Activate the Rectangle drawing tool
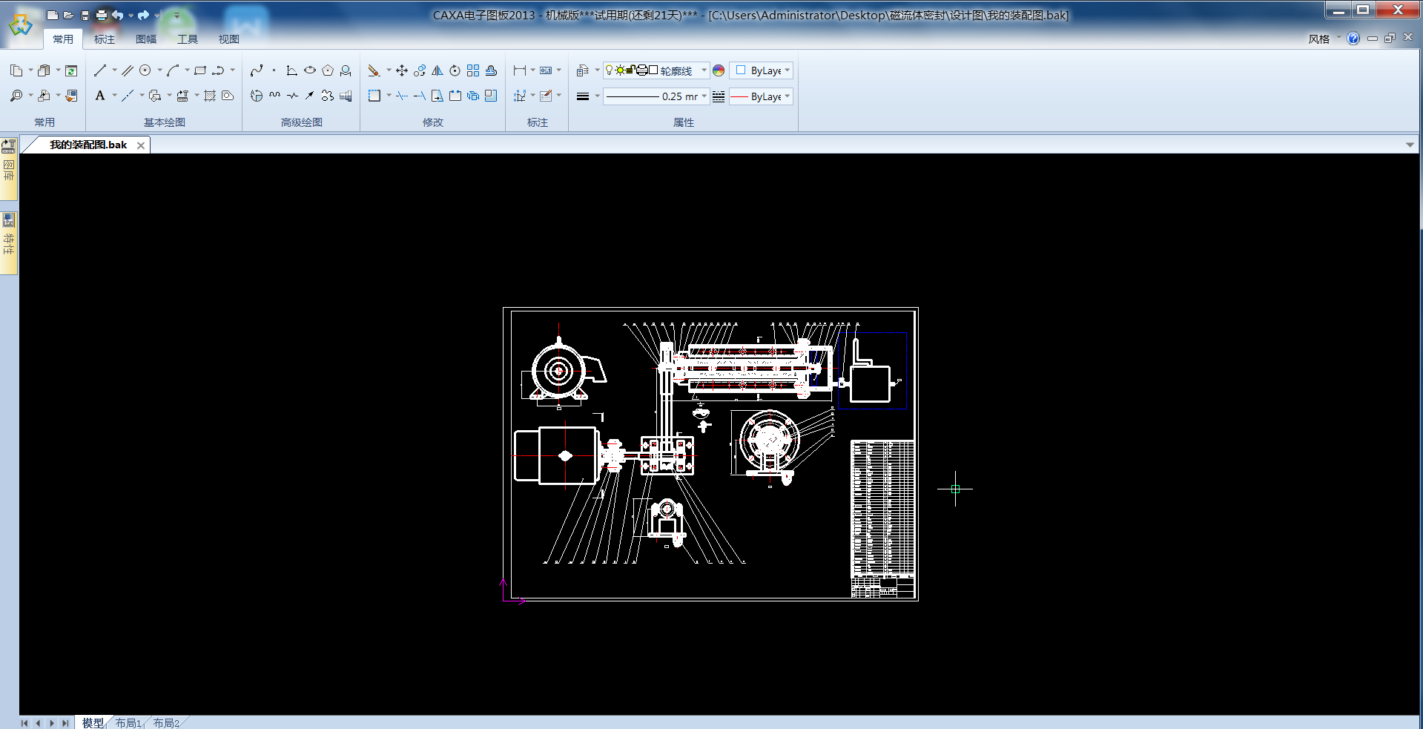This screenshot has height=729, width=1423. click(199, 70)
